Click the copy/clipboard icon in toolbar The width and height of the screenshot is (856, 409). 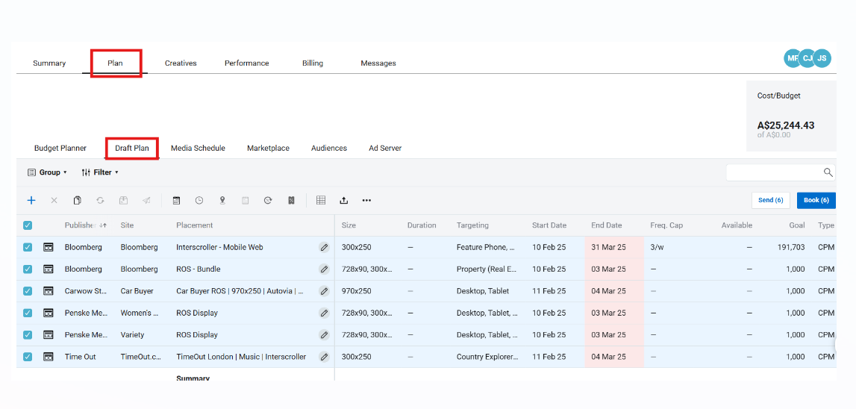[77, 200]
